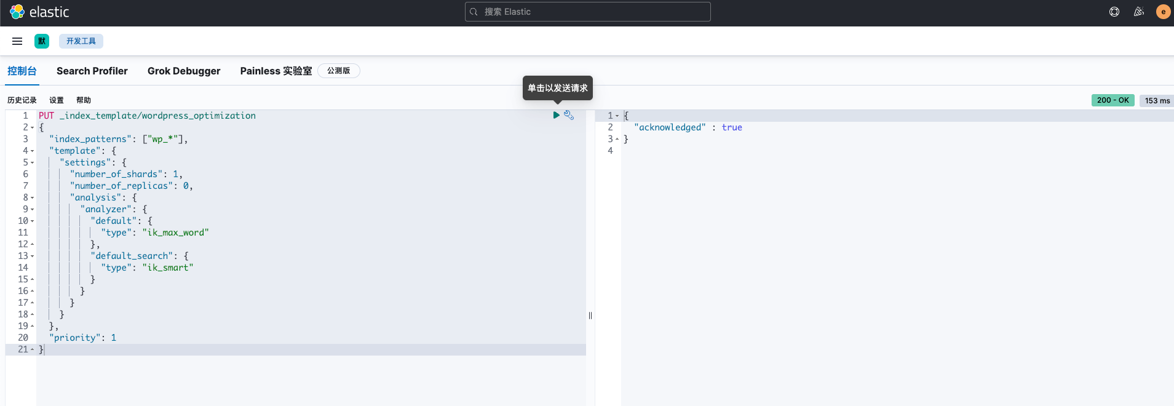Click the "number_of_replicas" setting
The width and height of the screenshot is (1174, 406).
click(x=121, y=186)
